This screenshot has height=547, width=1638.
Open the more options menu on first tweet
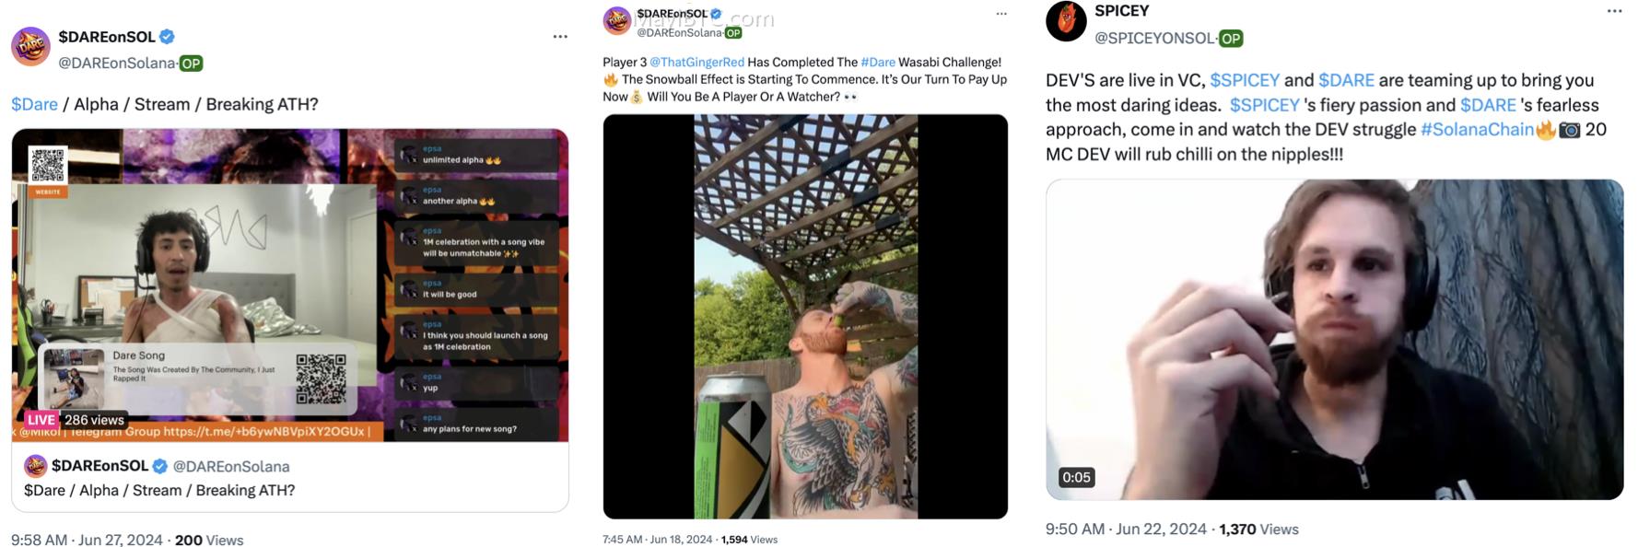560,37
